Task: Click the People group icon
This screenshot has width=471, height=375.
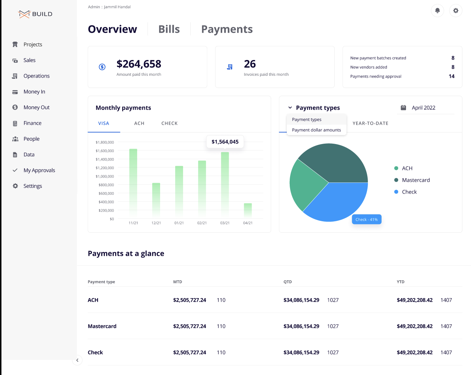Action: tap(15, 139)
